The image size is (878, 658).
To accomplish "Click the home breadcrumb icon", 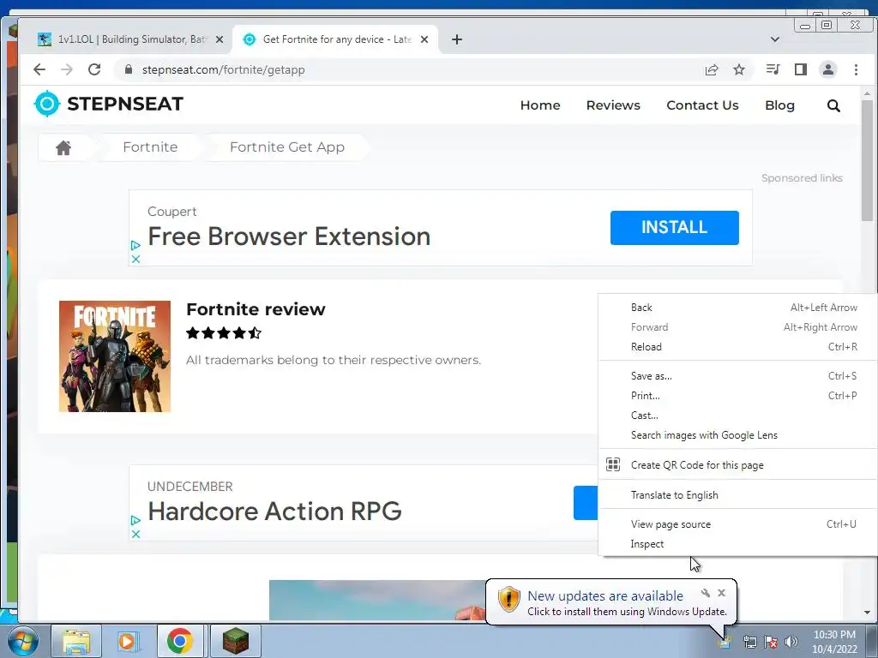I will pyautogui.click(x=63, y=147).
